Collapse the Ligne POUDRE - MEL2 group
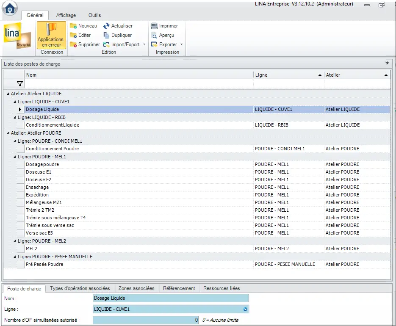 [x=15, y=241]
